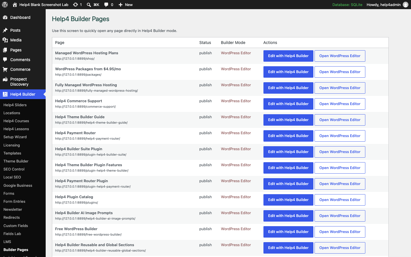The image size is (411, 257).
Task: Click the Dashboard gauge icon
Action: tap(5, 17)
